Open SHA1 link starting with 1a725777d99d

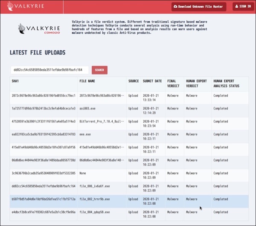click(x=44, y=108)
